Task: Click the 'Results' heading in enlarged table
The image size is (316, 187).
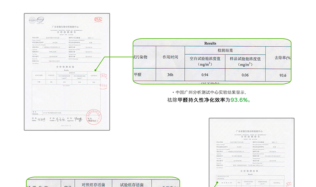Action: tap(210, 43)
